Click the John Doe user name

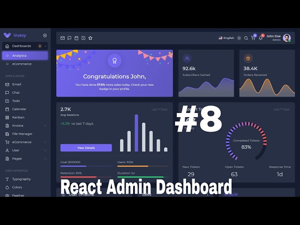click(x=273, y=36)
